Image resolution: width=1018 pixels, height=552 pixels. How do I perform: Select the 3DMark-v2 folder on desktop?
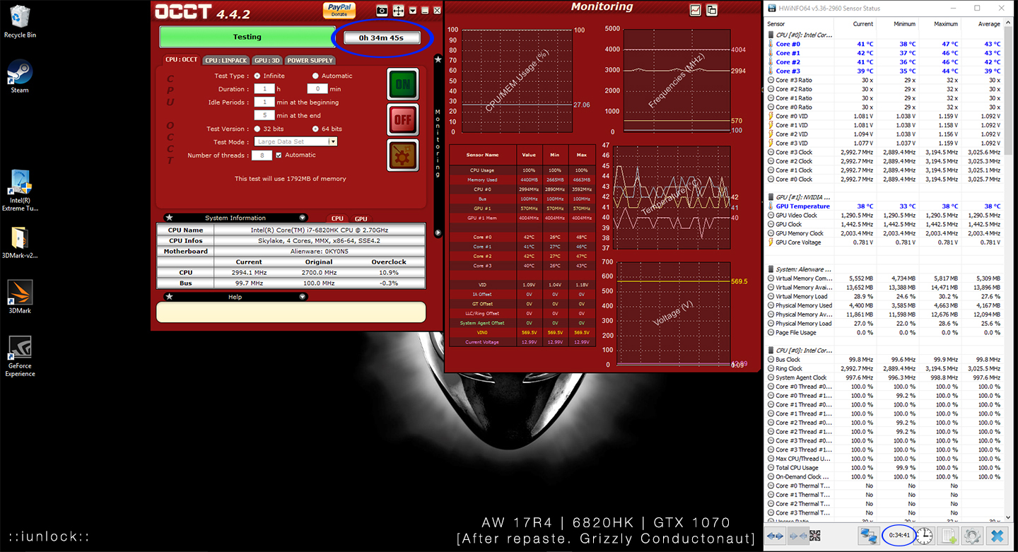click(x=20, y=242)
